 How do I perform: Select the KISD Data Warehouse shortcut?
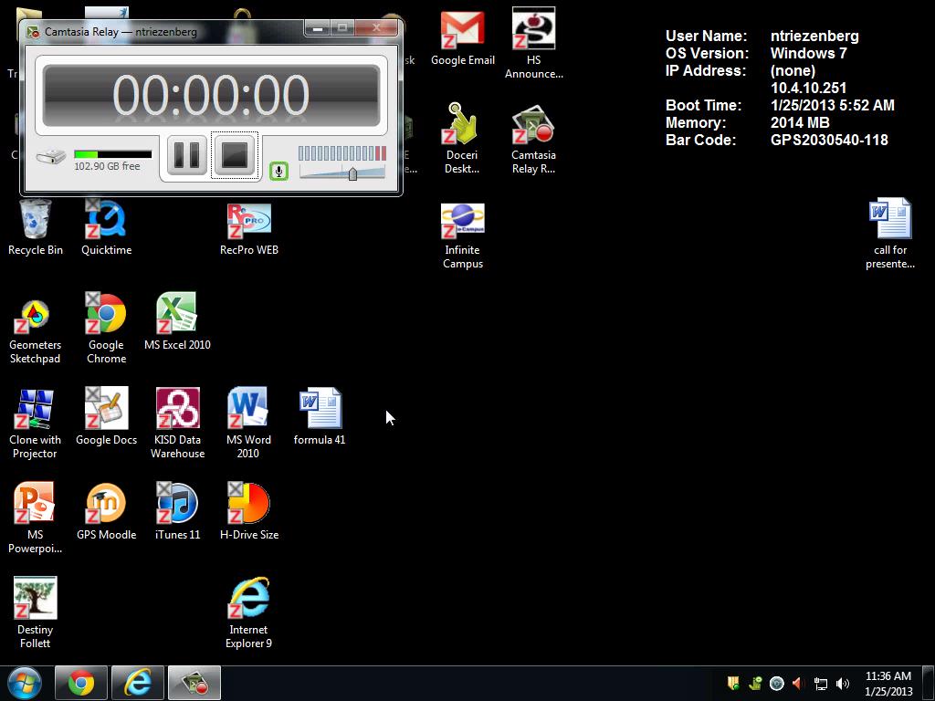178,424
